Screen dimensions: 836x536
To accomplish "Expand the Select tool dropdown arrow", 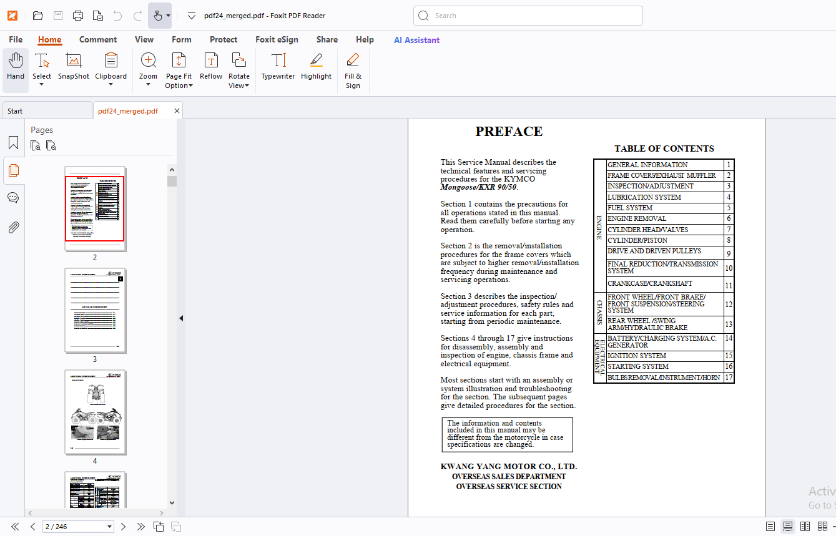I will pos(42,85).
